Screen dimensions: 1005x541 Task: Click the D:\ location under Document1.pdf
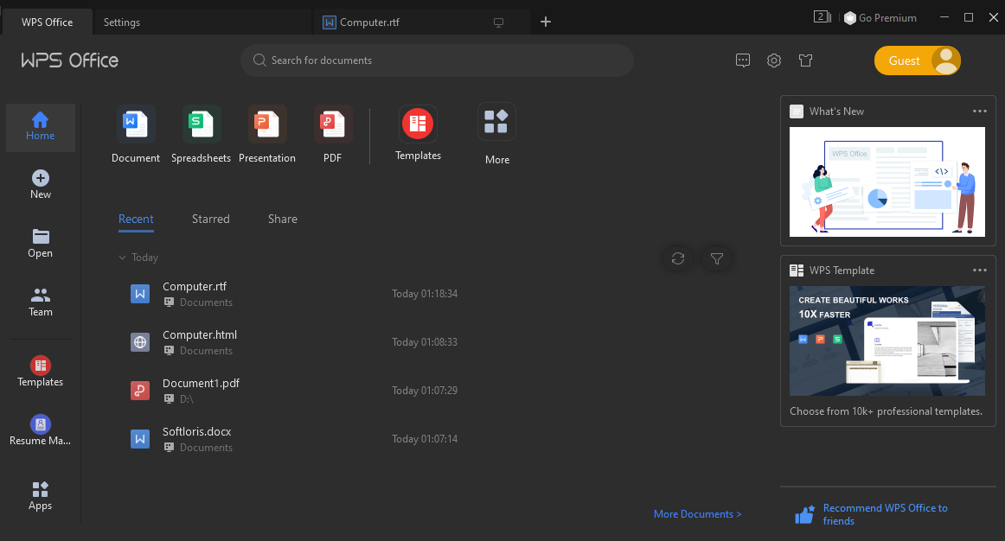[x=186, y=399]
